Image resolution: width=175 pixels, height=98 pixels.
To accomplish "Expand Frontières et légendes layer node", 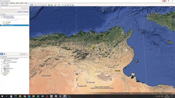I will tap(2, 62).
